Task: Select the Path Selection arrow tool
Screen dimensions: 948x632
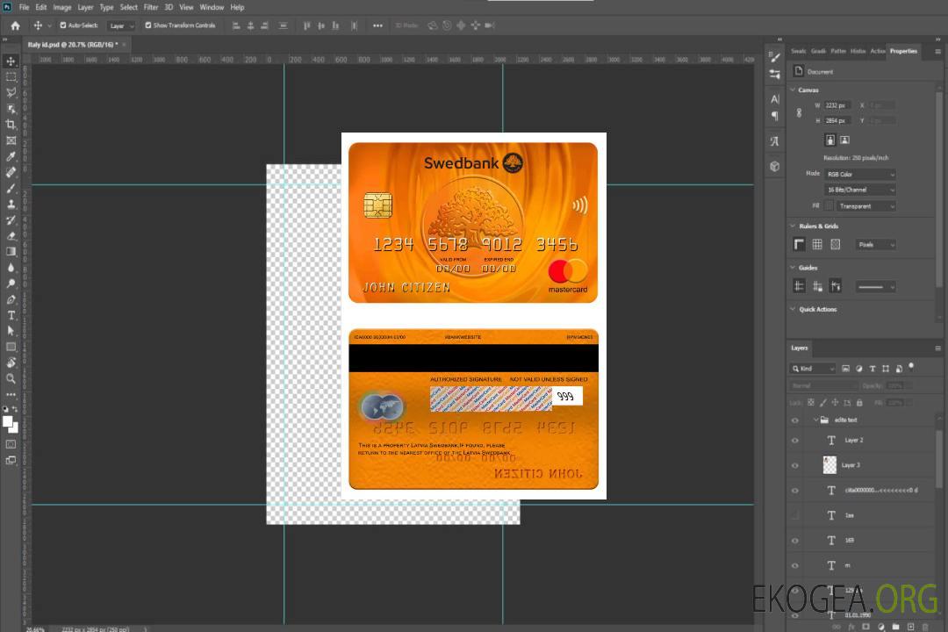Action: pyautogui.click(x=11, y=331)
